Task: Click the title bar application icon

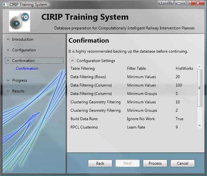Action: coord(5,4)
